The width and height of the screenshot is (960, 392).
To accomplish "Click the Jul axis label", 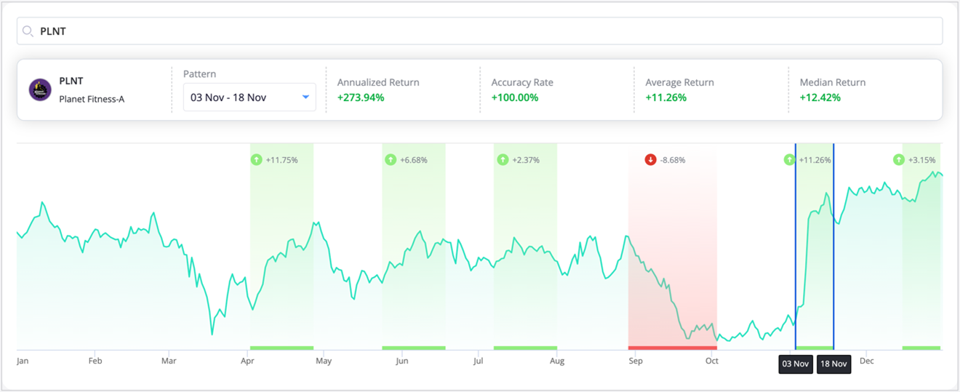I will pyautogui.click(x=478, y=361).
